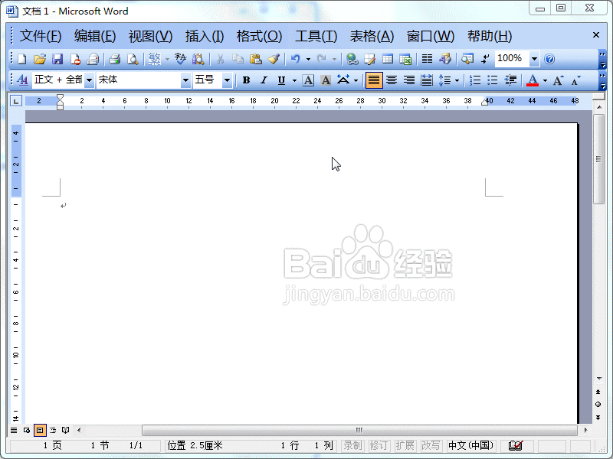Toggle the Bullets list button
613x459 pixels.
coord(493,80)
